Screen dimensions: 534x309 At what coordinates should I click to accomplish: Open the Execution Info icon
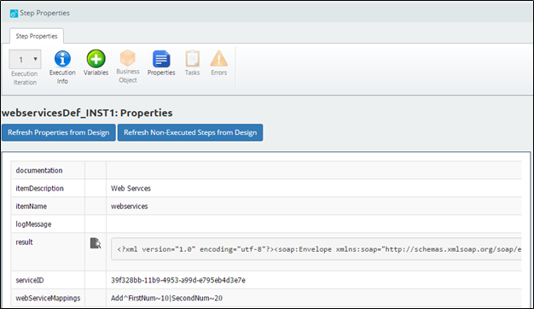coord(62,59)
